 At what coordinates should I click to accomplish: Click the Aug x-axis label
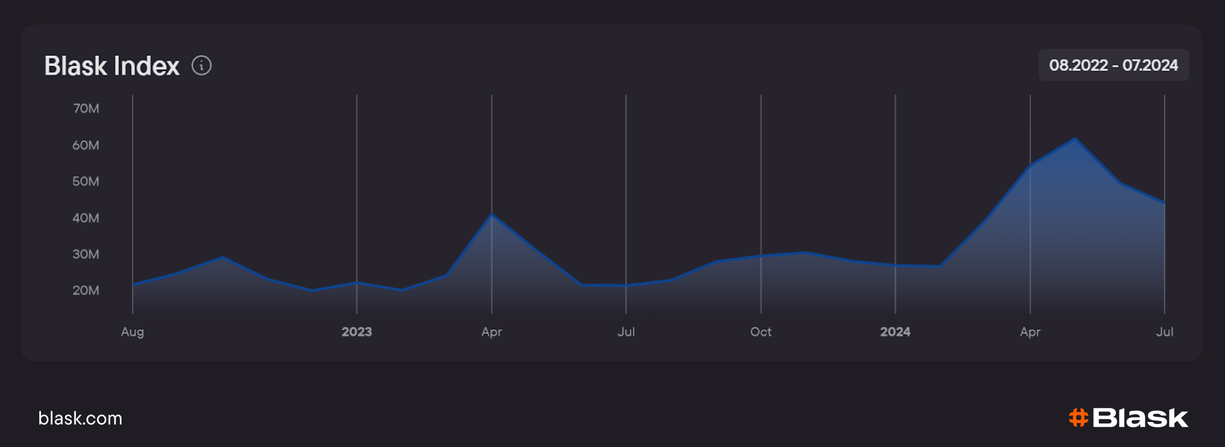[132, 332]
